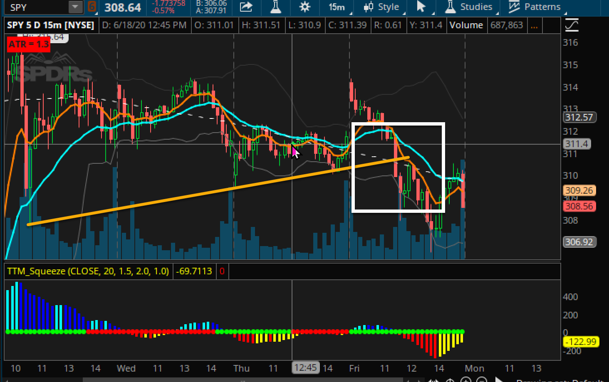Click the L: 310.9 low value
The height and width of the screenshot is (382, 609).
[x=304, y=25]
